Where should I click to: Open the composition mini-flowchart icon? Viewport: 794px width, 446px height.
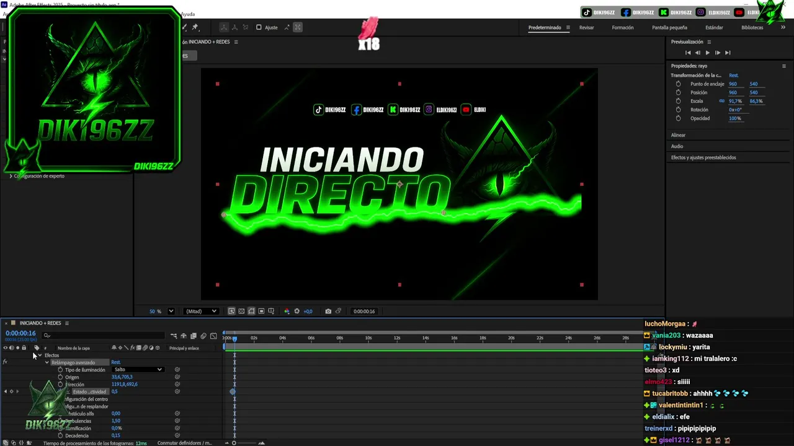tap(174, 336)
